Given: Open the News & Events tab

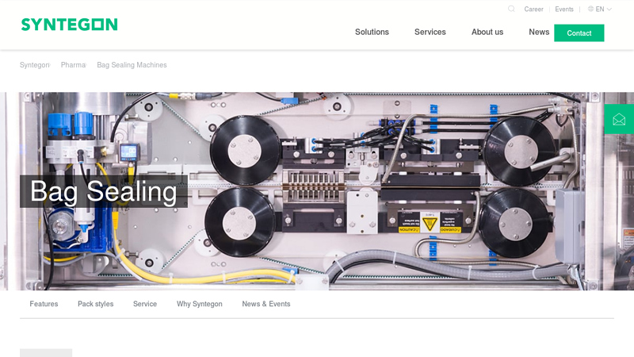Looking at the screenshot, I should [265, 304].
